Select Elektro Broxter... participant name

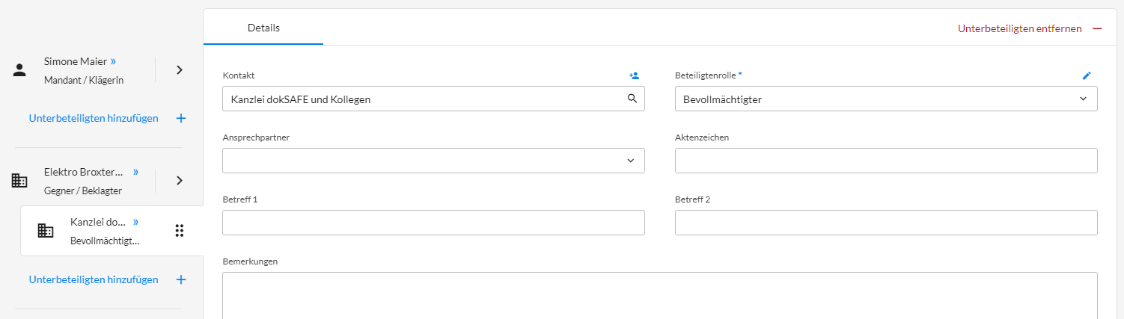coord(84,172)
